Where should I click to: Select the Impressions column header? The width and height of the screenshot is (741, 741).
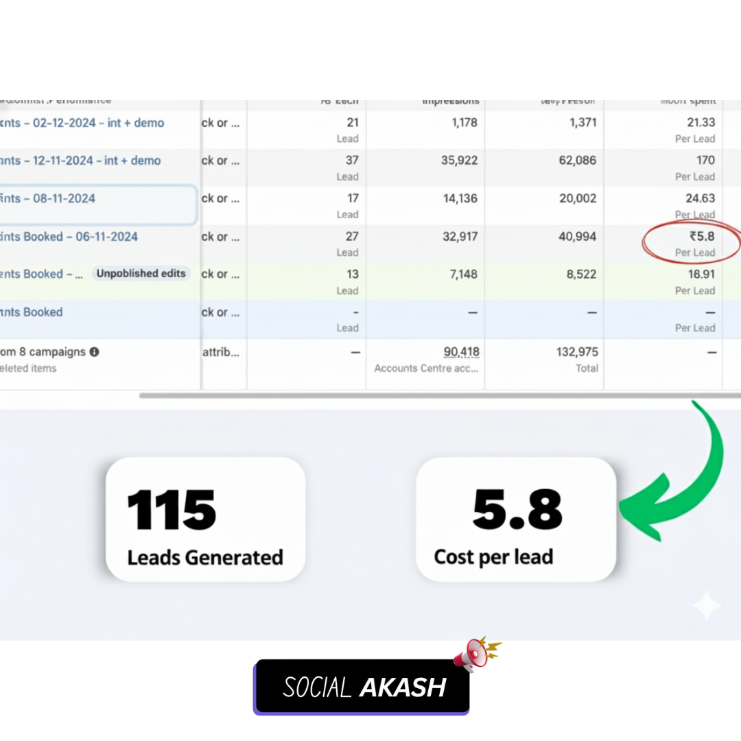coord(451,100)
